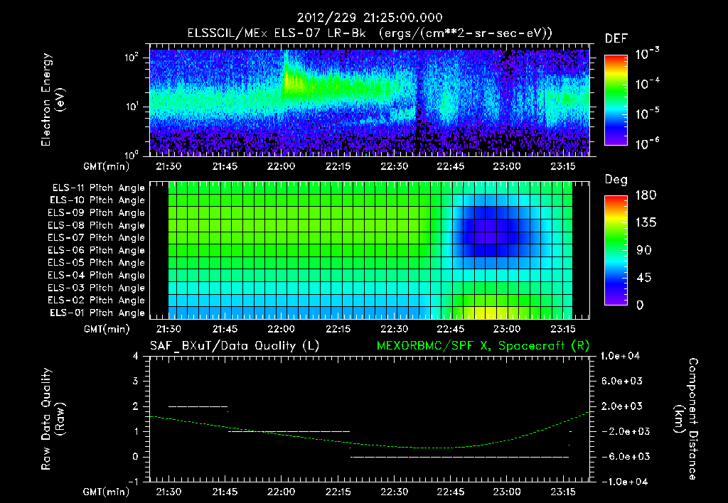The height and width of the screenshot is (503, 728).
Task: Click the green spacecraft SPF X orbit curve
Action: coord(370,443)
